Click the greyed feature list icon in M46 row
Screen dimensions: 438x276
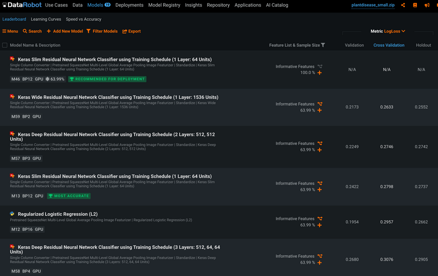(320, 67)
